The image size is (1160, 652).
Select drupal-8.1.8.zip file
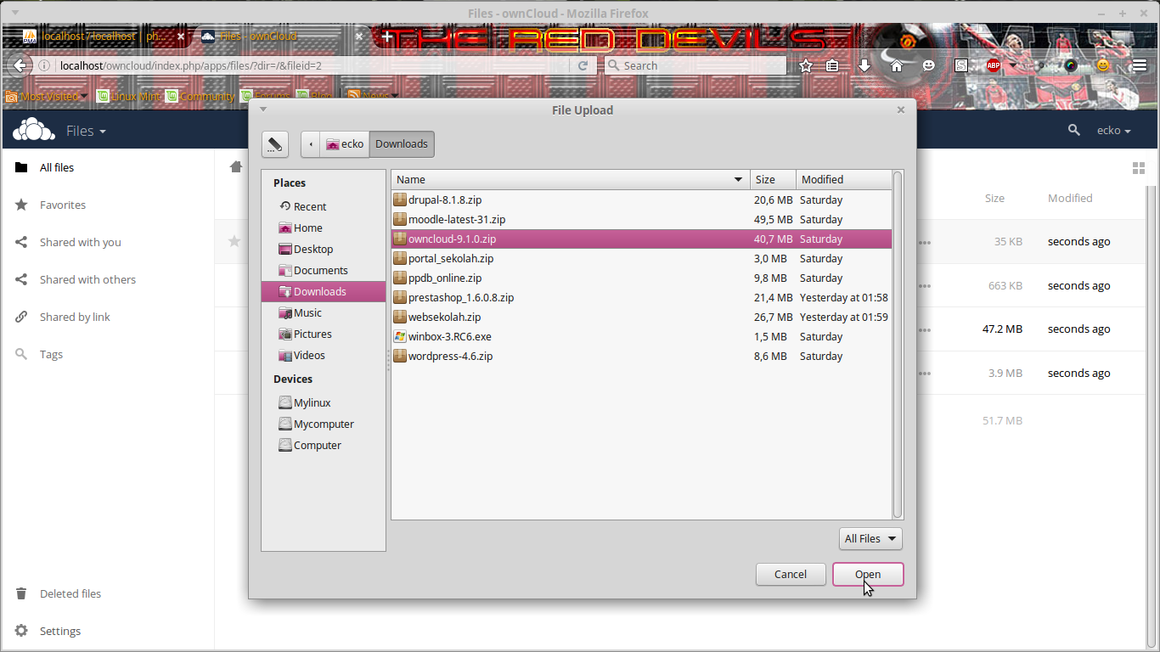pyautogui.click(x=642, y=200)
